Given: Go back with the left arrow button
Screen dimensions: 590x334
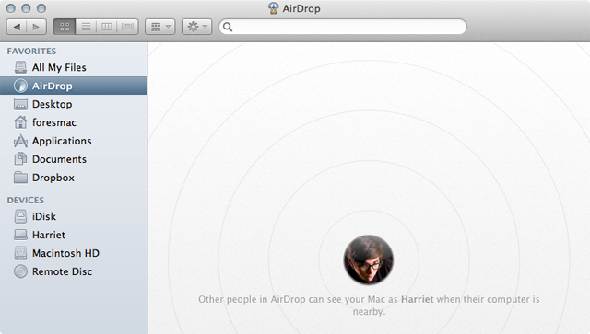Looking at the screenshot, I should [17, 27].
